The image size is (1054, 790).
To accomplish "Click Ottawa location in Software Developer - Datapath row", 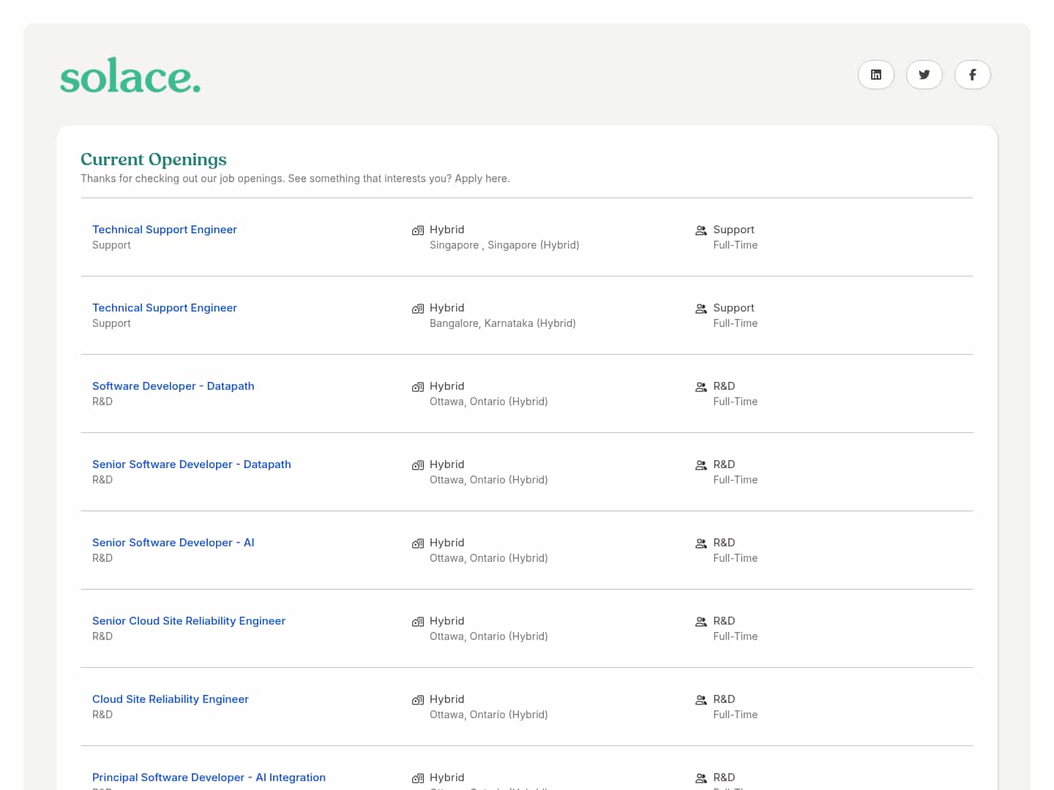I will click(x=489, y=402).
